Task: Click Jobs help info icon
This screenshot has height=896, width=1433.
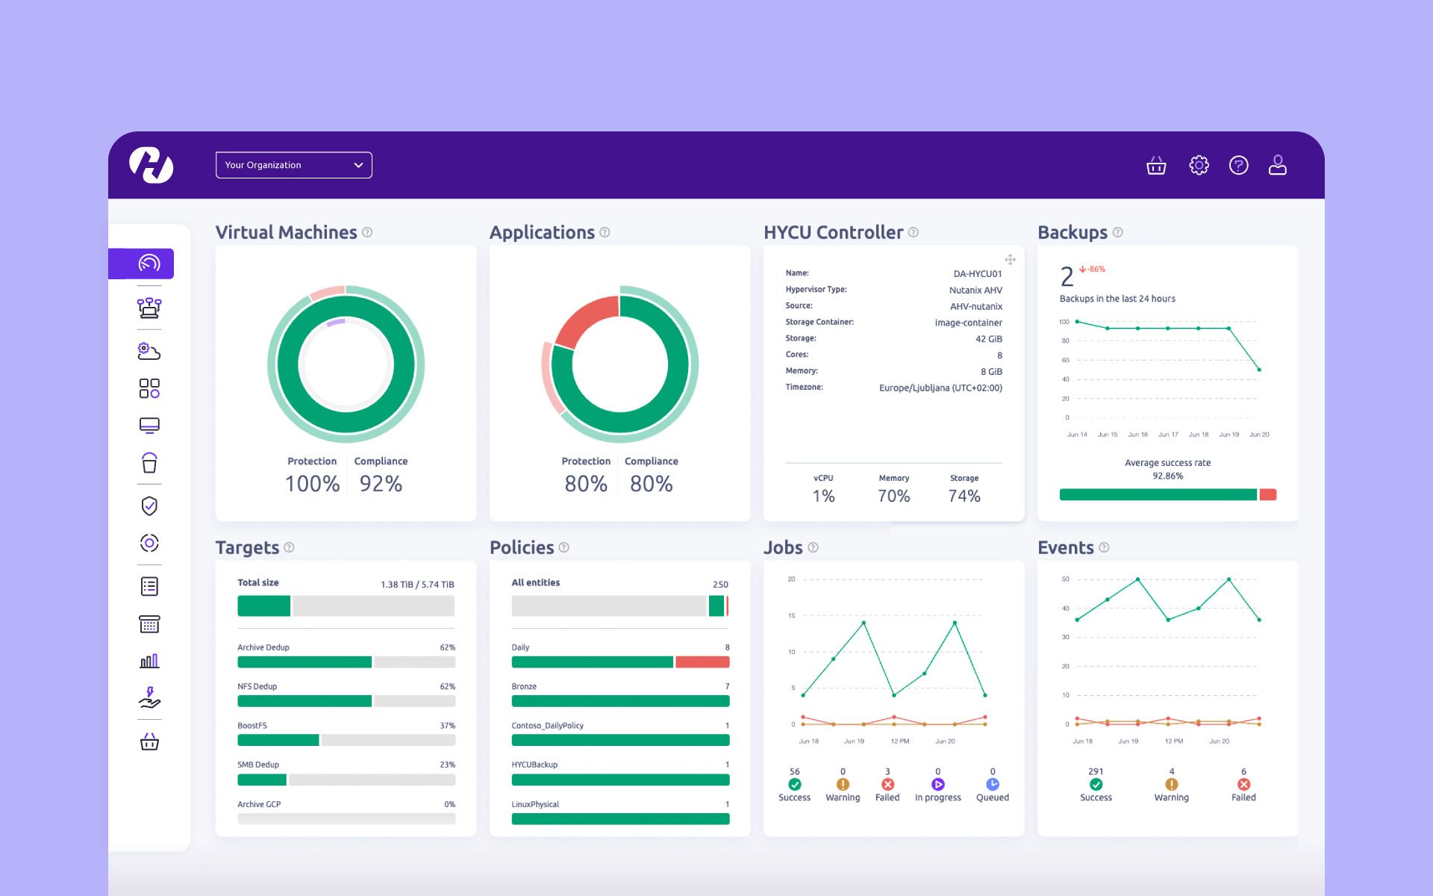Action: [x=813, y=547]
